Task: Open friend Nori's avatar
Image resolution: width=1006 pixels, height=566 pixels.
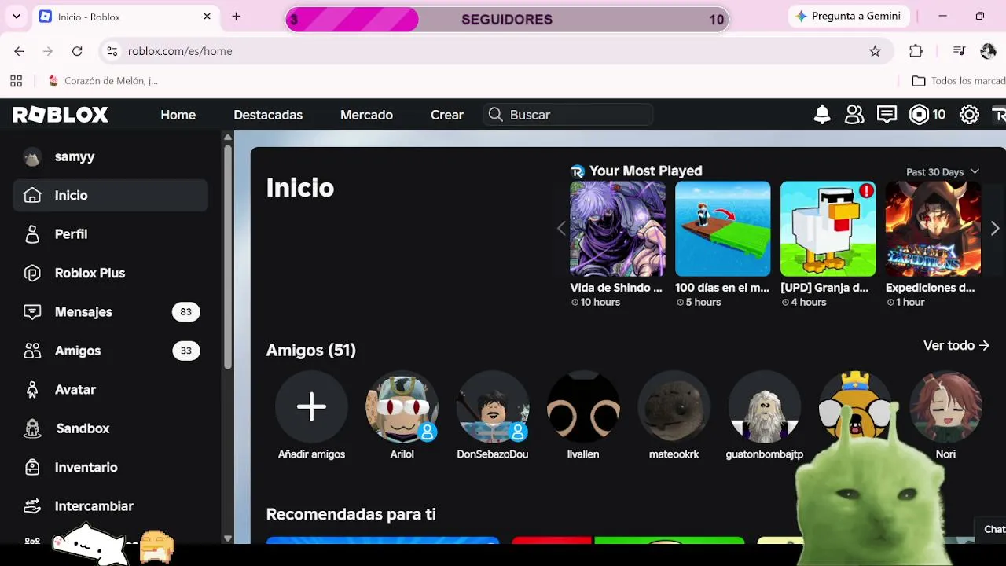Action: [945, 406]
